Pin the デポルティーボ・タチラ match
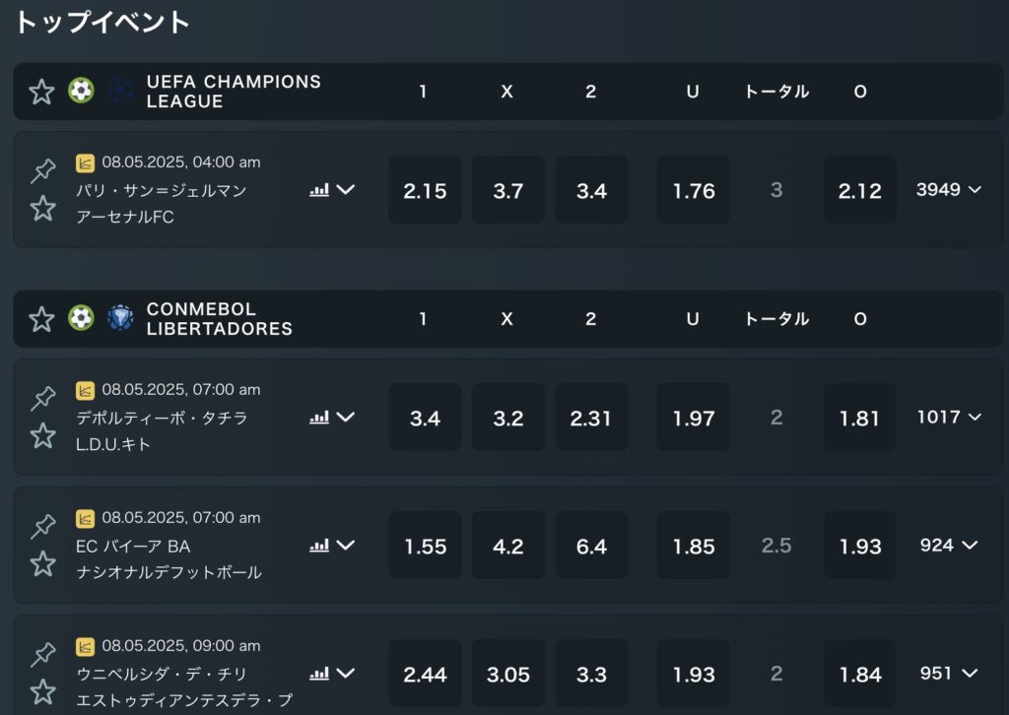 coord(43,398)
